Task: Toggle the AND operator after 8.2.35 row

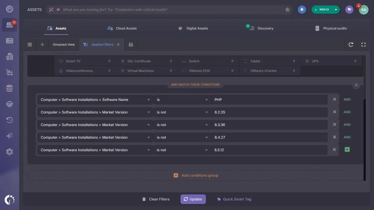Action: (347, 112)
